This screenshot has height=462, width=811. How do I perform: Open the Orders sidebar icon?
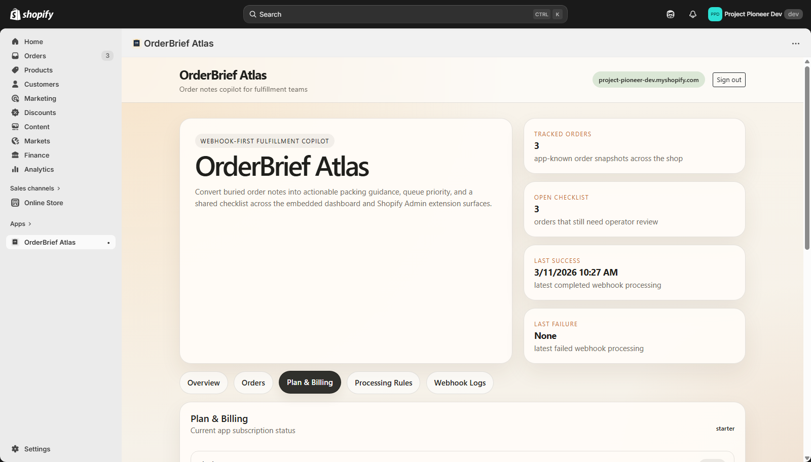coord(15,56)
